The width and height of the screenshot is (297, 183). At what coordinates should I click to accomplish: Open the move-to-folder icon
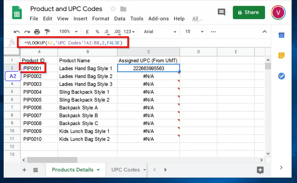tap(123, 9)
